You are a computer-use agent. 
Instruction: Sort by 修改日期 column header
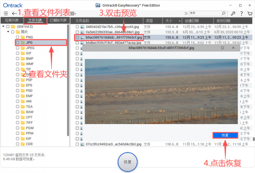tap(233, 21)
